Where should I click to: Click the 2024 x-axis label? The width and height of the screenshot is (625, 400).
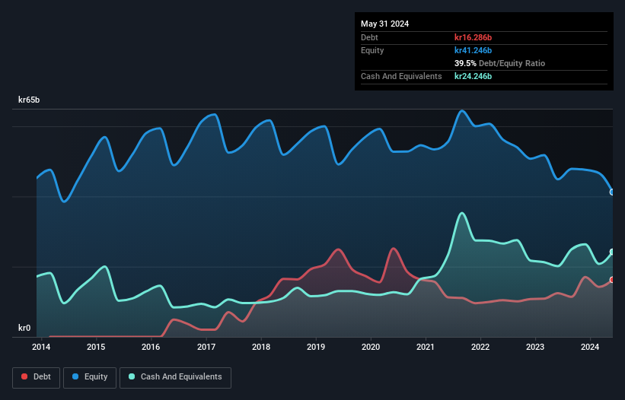point(590,347)
